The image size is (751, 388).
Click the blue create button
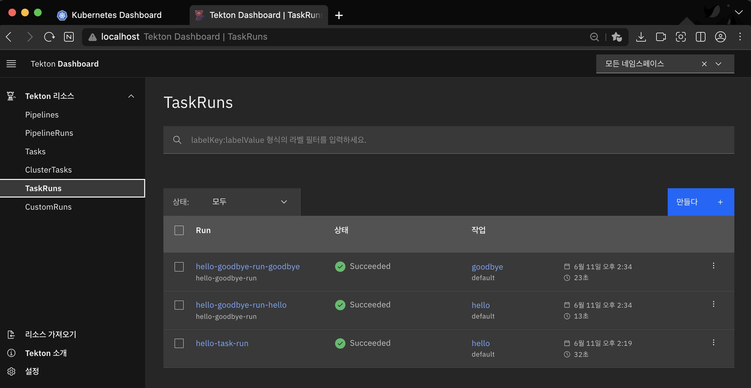[701, 202]
